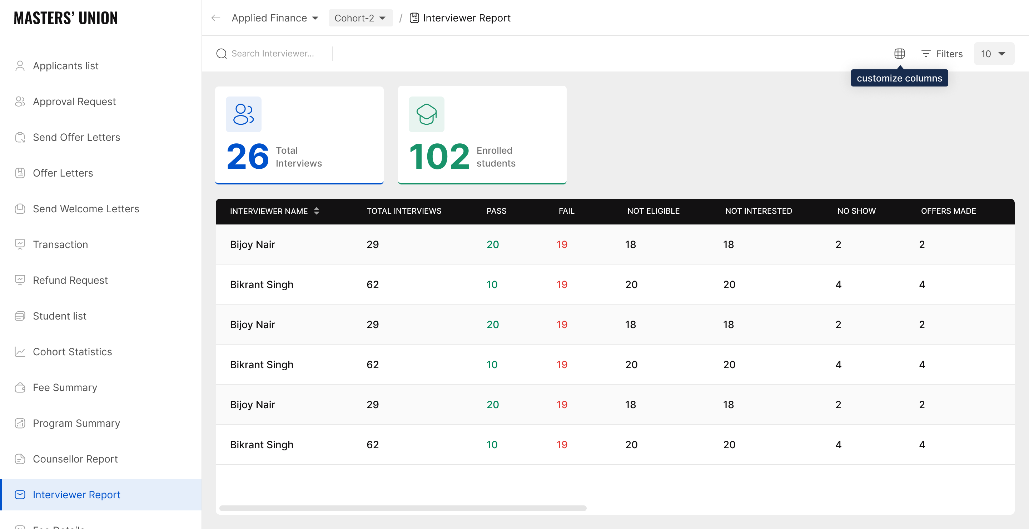Click the Applicants list person icon
This screenshot has width=1029, height=529.
click(x=20, y=66)
